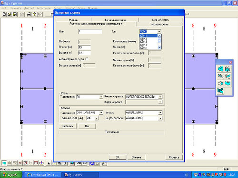Click the New document toolbar icon
The image size is (238, 178).
(x=4, y=14)
